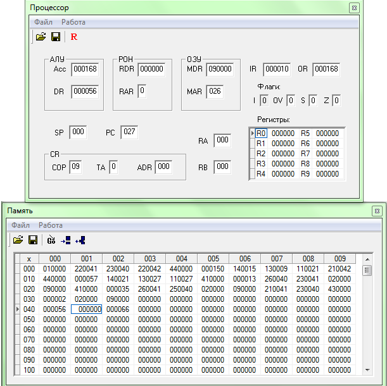Click the Go icon in Память toolbar
The image size is (387, 386).
coord(51,240)
